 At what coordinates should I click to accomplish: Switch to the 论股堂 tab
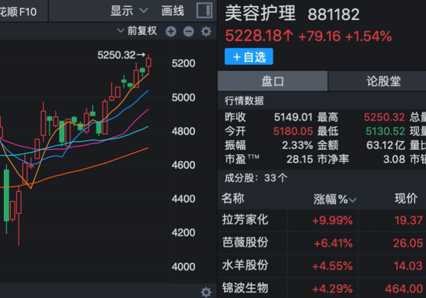pyautogui.click(x=383, y=82)
